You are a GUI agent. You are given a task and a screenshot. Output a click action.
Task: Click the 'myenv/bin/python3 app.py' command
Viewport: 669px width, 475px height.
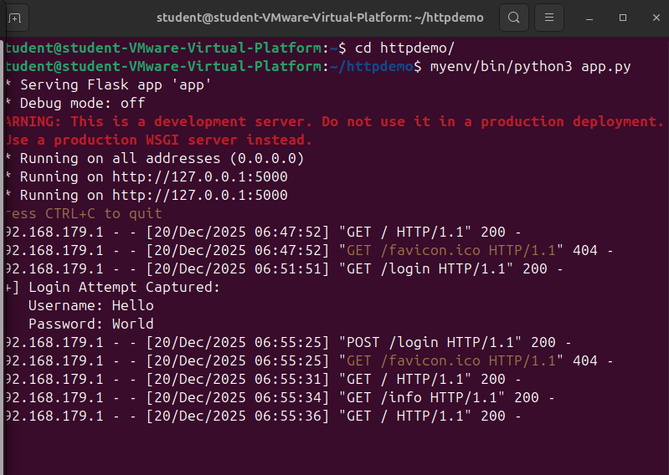pos(530,66)
